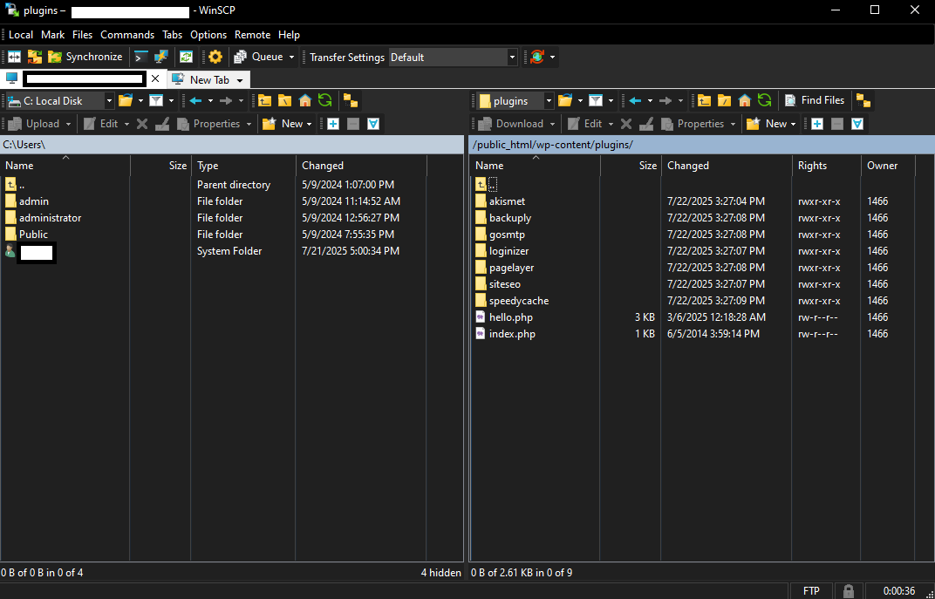Go to remote parent directory icon
935x599 pixels.
click(704, 100)
